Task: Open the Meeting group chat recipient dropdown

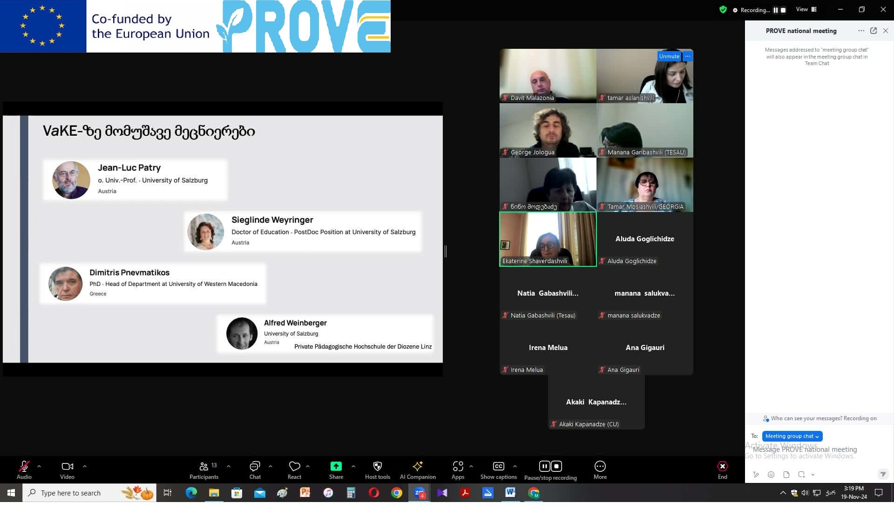Action: (792, 436)
